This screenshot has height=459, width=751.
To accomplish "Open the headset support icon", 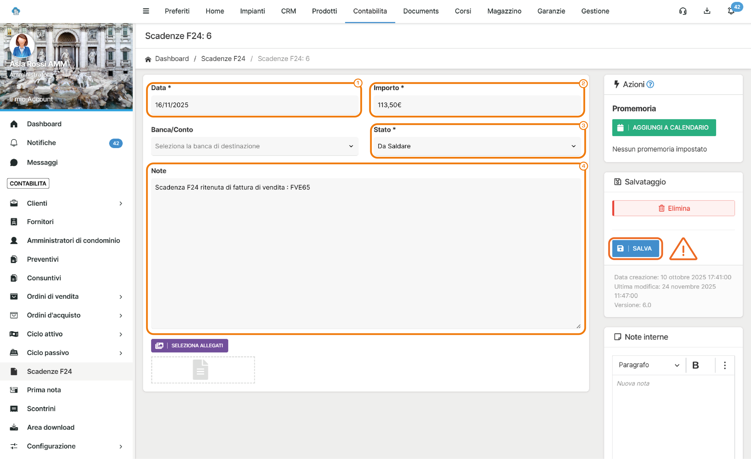I will coord(683,11).
